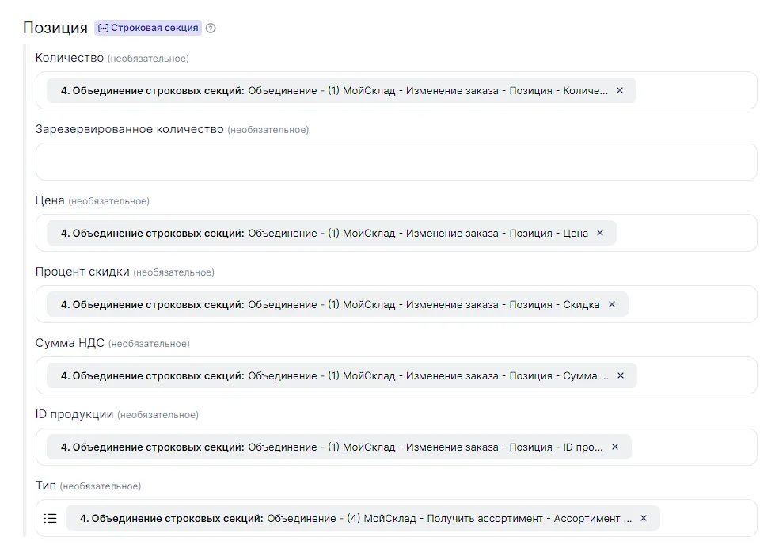Remove the tag in the ID продукции field
779x556 pixels.
(615, 447)
